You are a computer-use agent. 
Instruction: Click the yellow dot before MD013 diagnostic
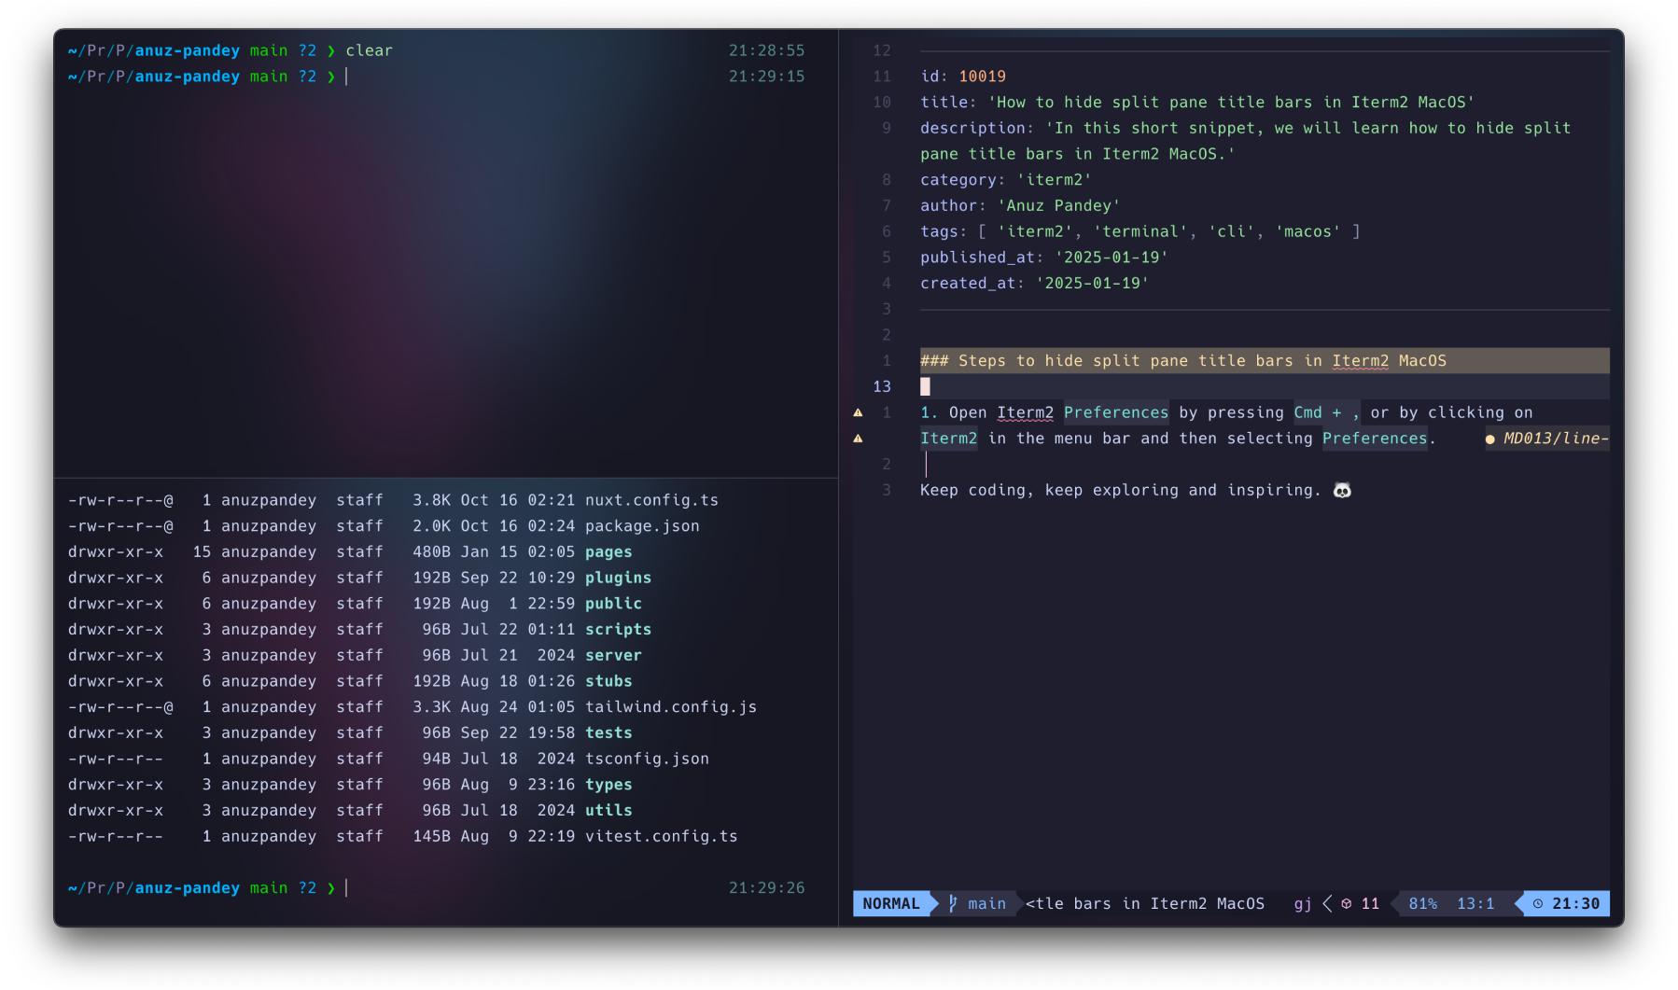point(1489,439)
